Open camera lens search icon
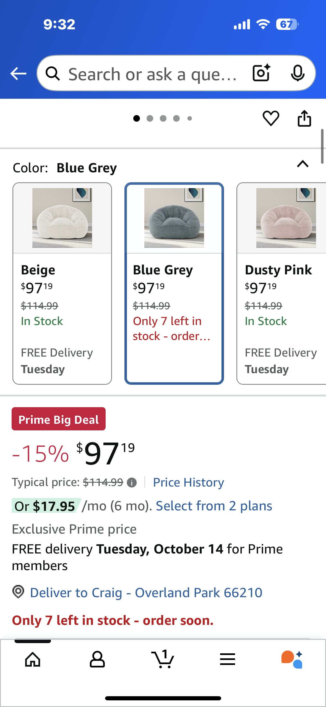 coord(261,73)
